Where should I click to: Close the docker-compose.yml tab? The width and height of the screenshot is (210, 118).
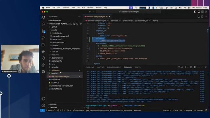click(109, 17)
